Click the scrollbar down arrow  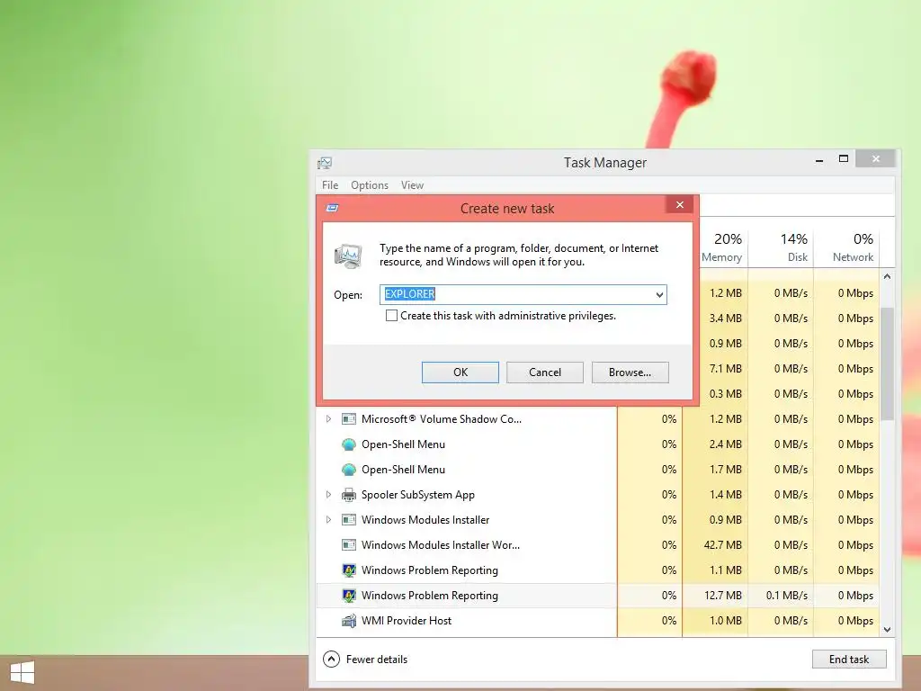tap(888, 629)
